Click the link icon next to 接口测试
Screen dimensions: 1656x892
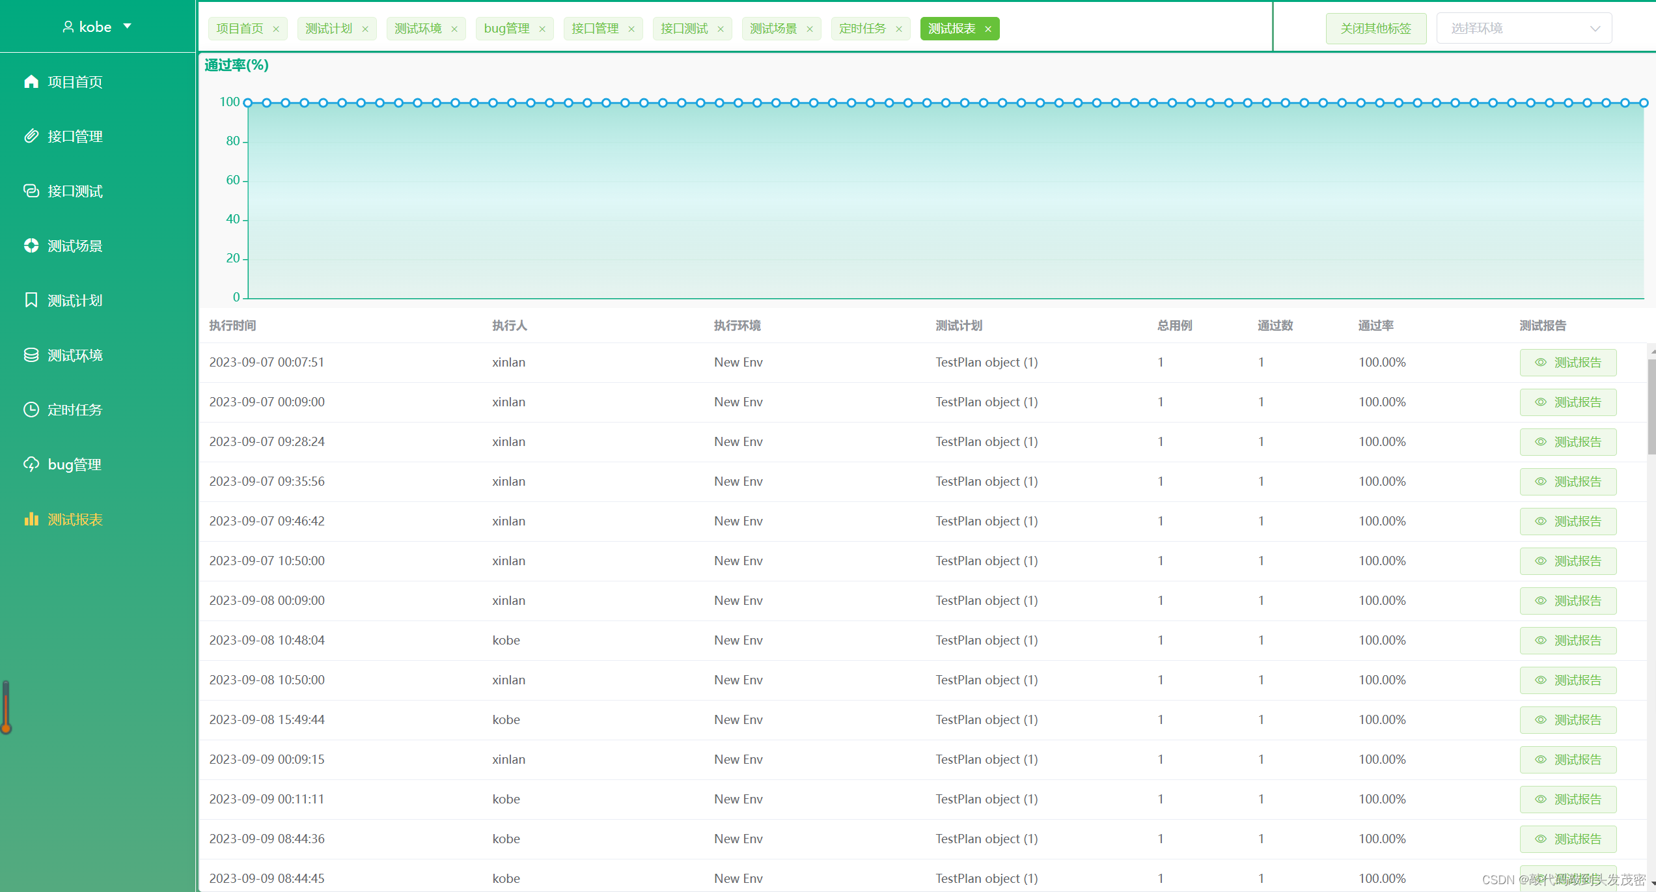pos(31,191)
